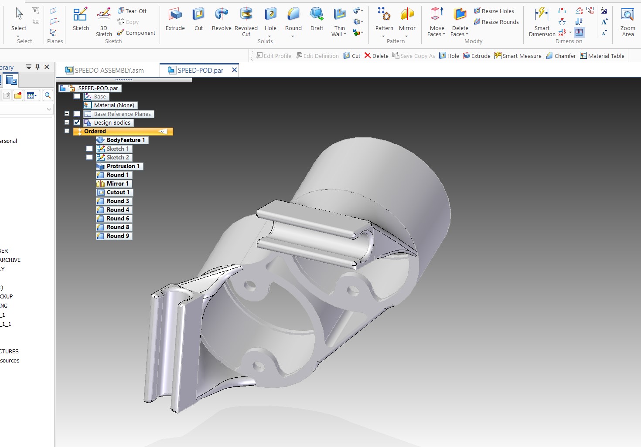Open the Thin Wall dropdown arrow

coord(345,34)
